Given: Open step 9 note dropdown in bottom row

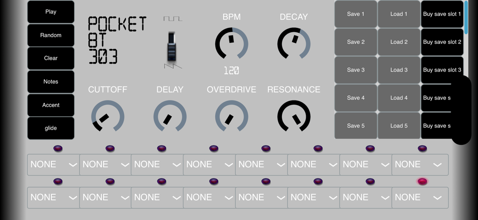Looking at the screenshot, I should click(x=53, y=198).
